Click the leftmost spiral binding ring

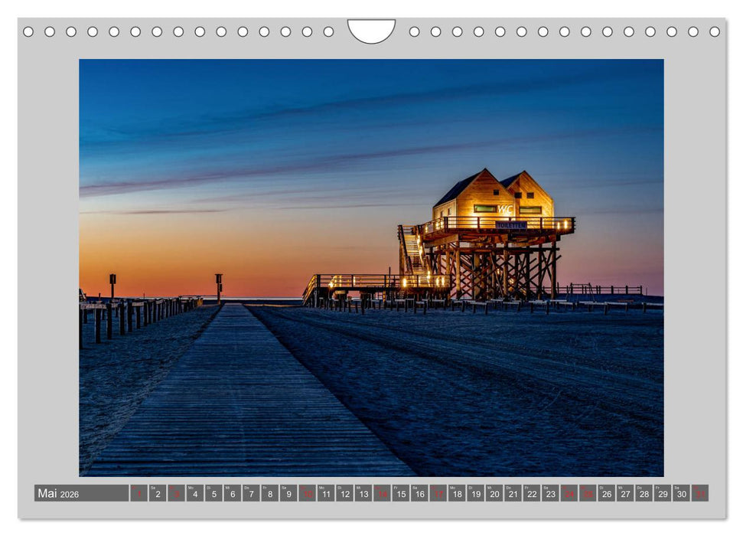[29, 32]
